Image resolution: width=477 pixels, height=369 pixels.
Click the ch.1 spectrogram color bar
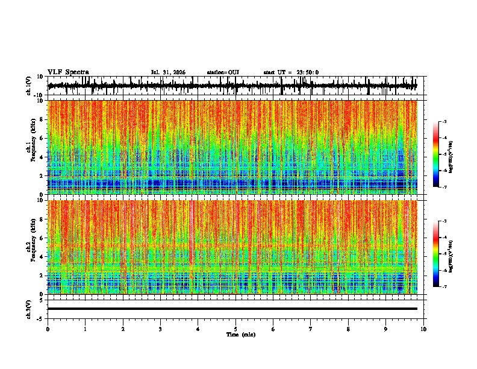point(435,154)
